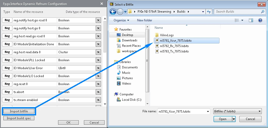Click the refresh button beside address bar
Screen dimensions: 268x128
[x=209, y=12]
